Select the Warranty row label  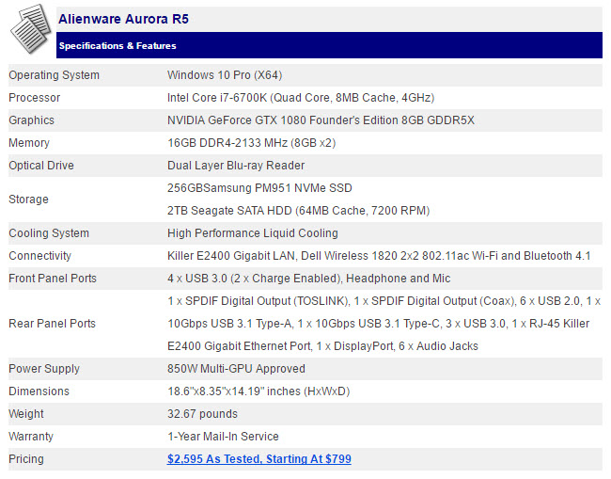31,437
